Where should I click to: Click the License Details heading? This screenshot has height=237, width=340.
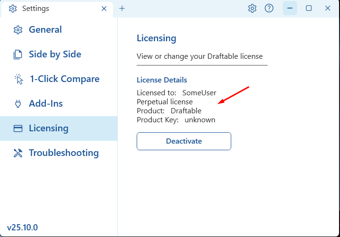162,80
